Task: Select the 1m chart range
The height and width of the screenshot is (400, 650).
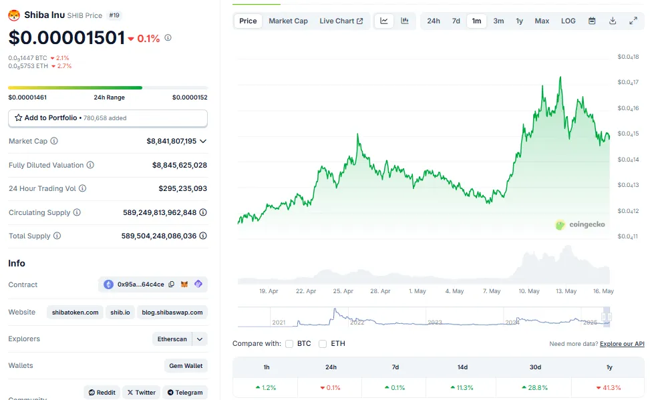Action: click(477, 21)
